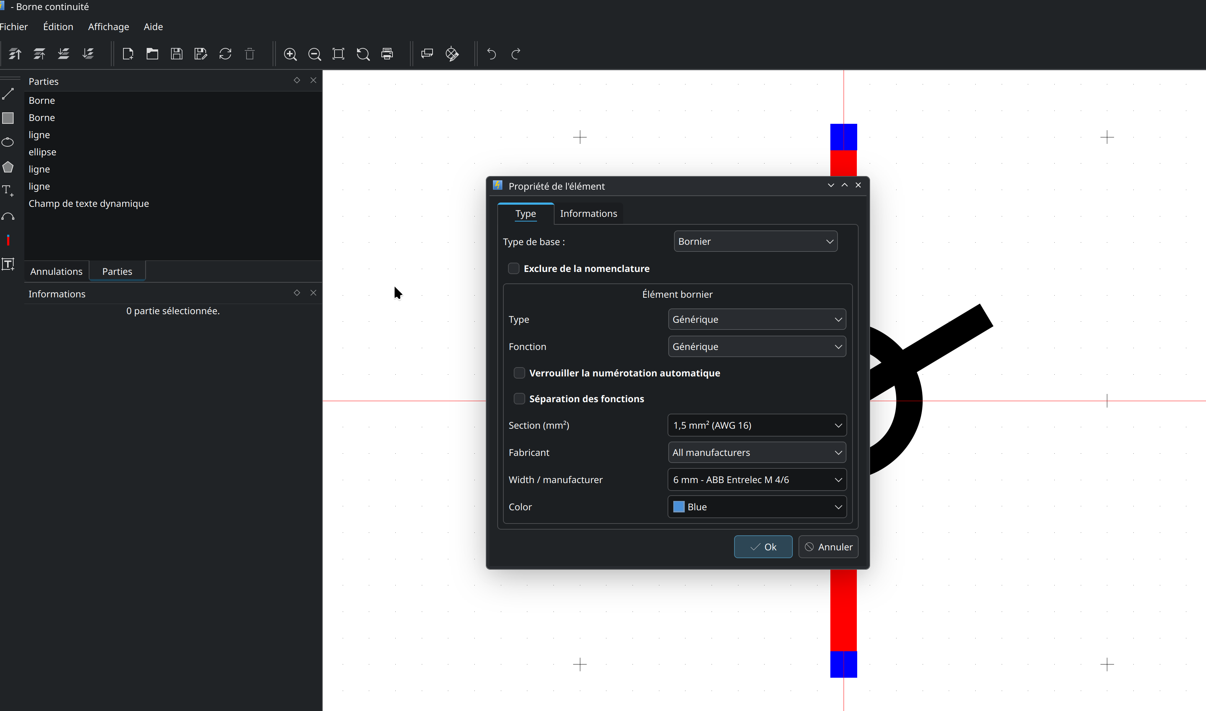This screenshot has width=1206, height=711.
Task: Float the Parties panel via diamond icon
Action: click(x=297, y=81)
